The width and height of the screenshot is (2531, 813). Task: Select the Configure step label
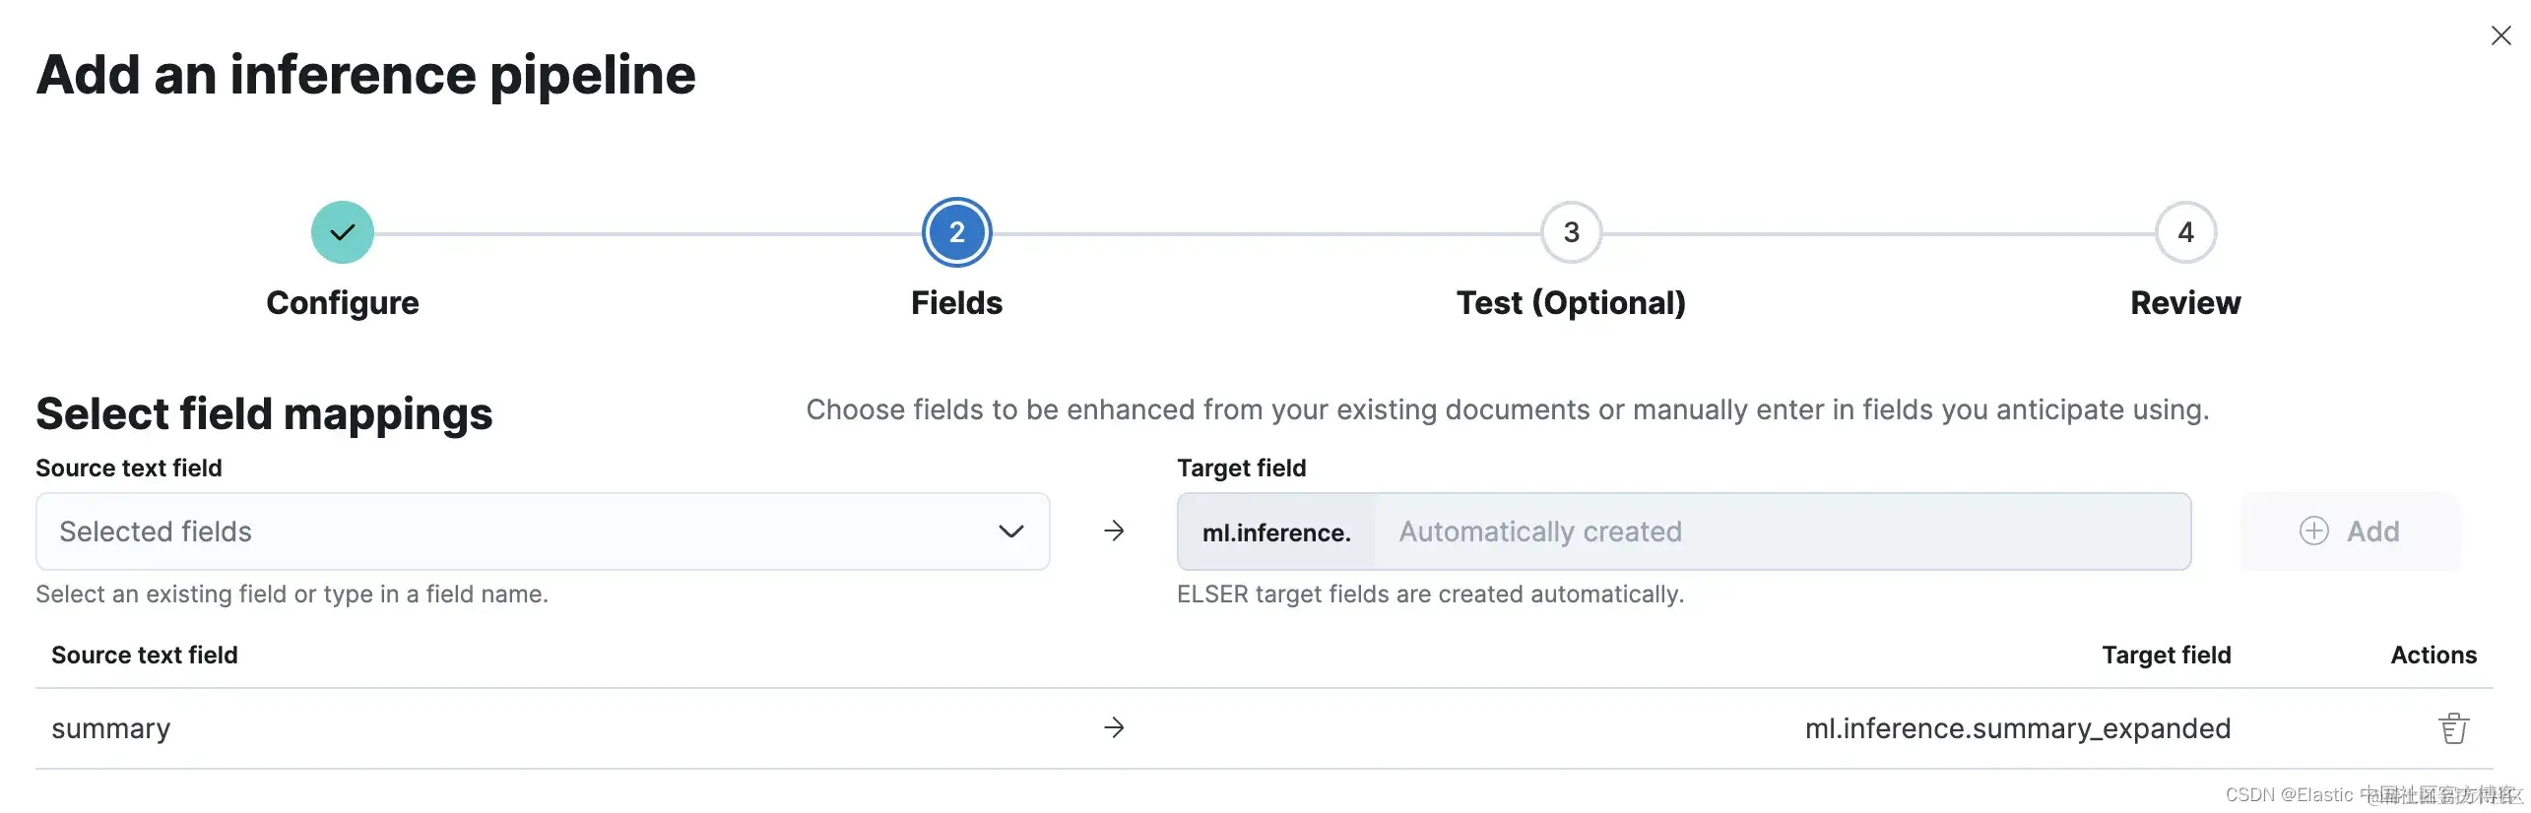coord(342,303)
